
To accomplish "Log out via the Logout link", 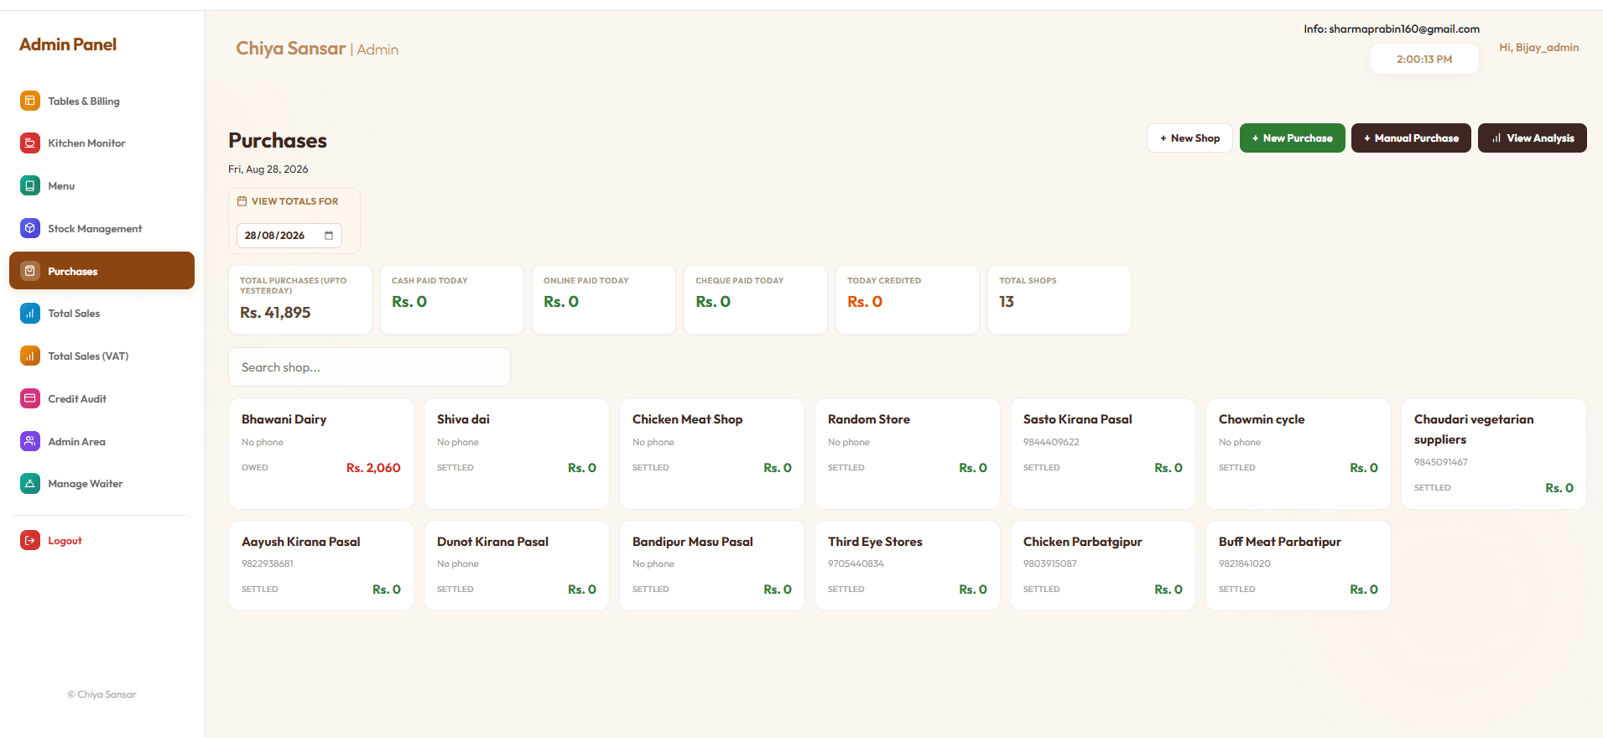I will (x=101, y=540).
